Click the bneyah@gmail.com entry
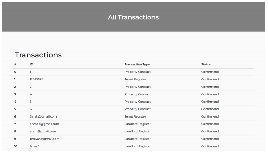This screenshot has width=268, height=153. tap(45, 139)
